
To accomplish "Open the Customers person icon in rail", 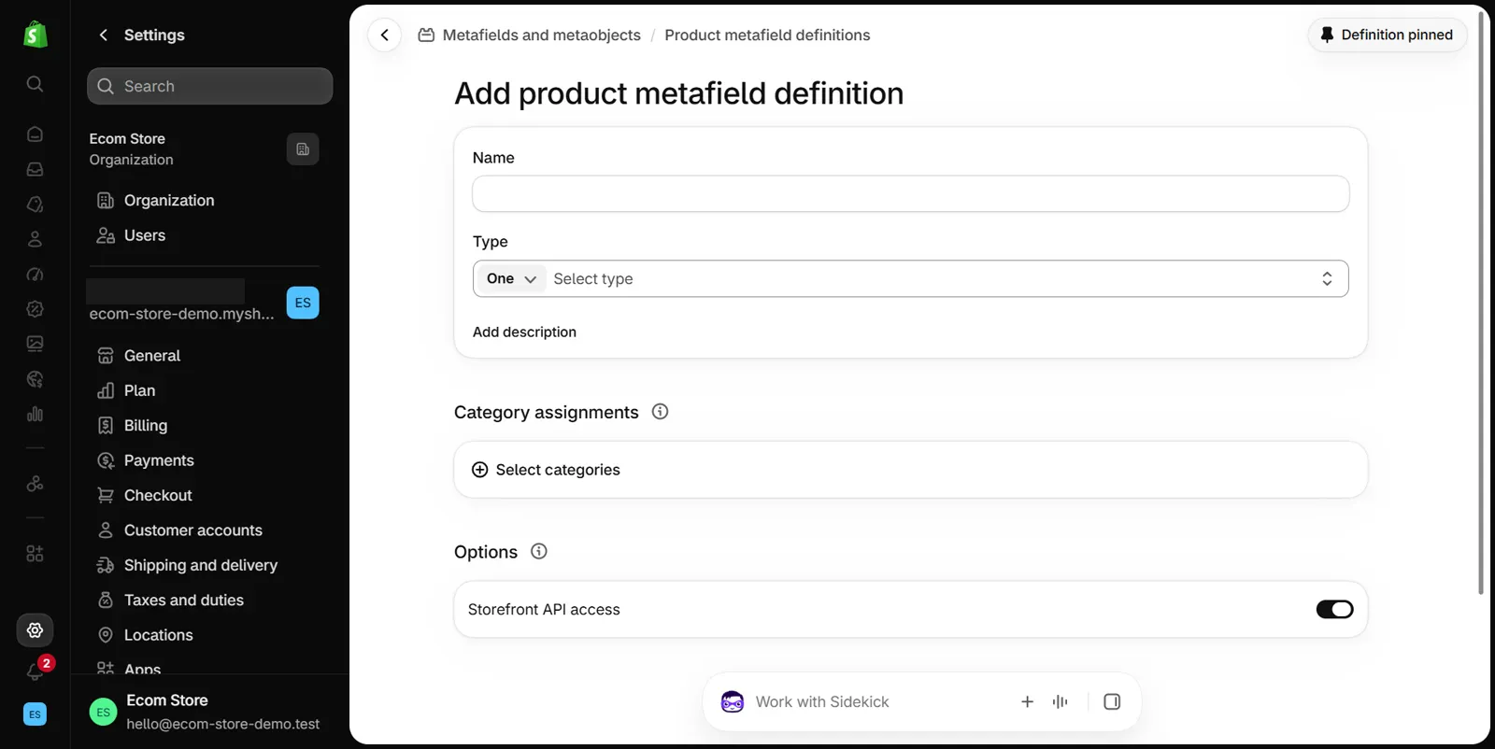I will coord(35,239).
